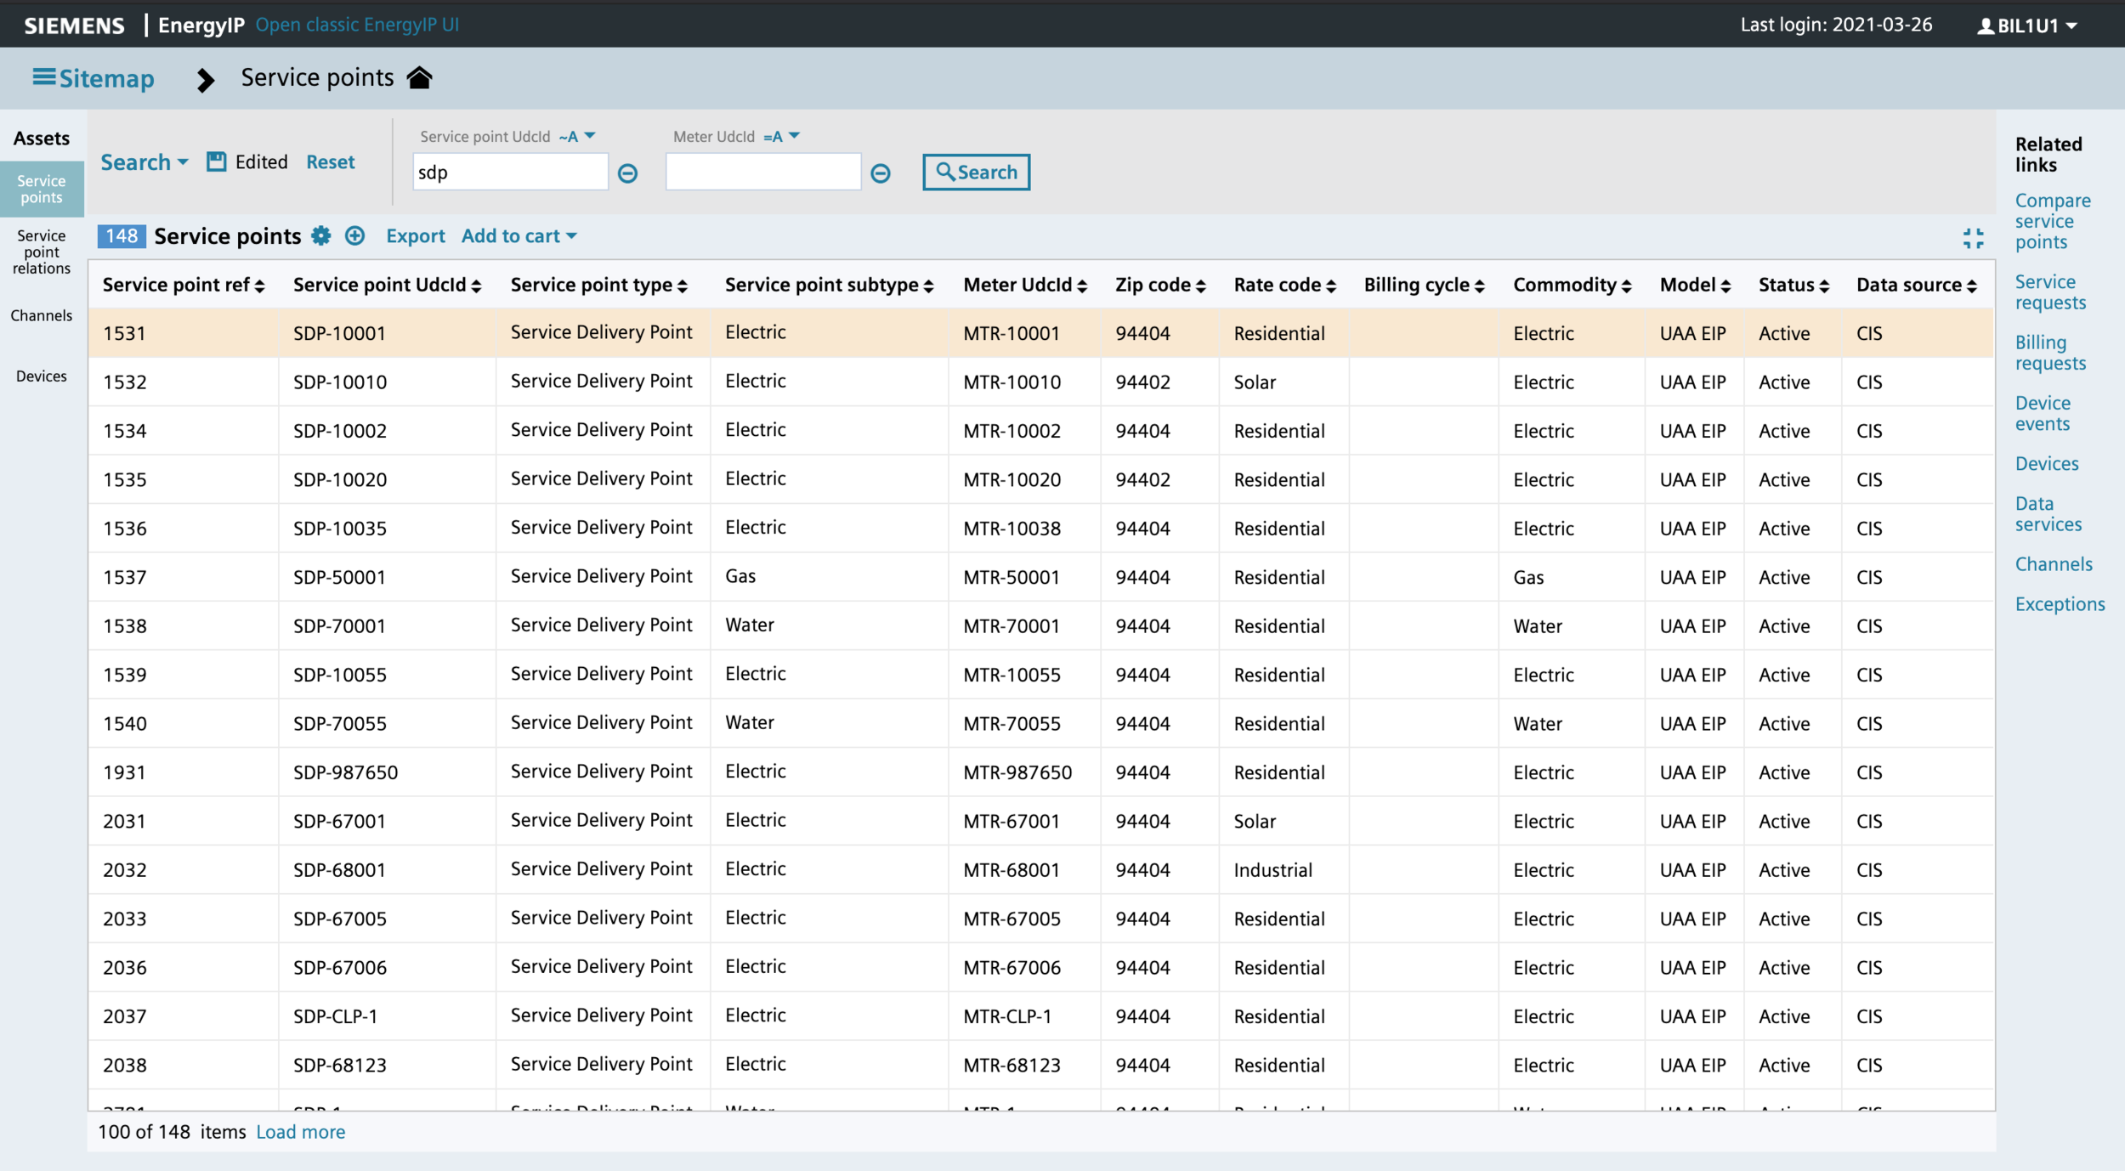Focus the Meter UdcId input field
The height and width of the screenshot is (1171, 2125).
tap(763, 173)
